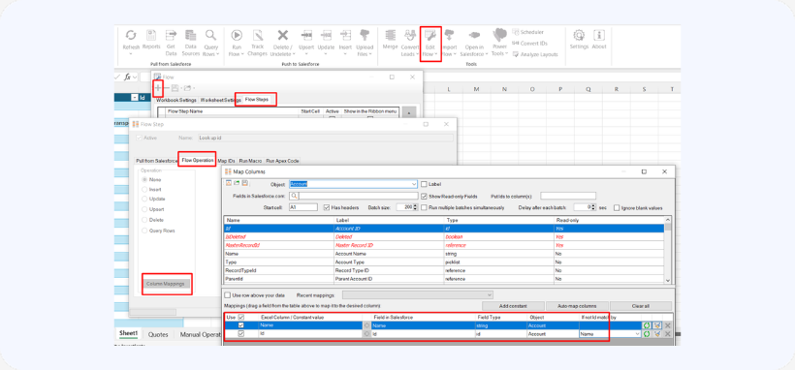Switch to the Map IDs tab
The image size is (795, 370).
(226, 161)
